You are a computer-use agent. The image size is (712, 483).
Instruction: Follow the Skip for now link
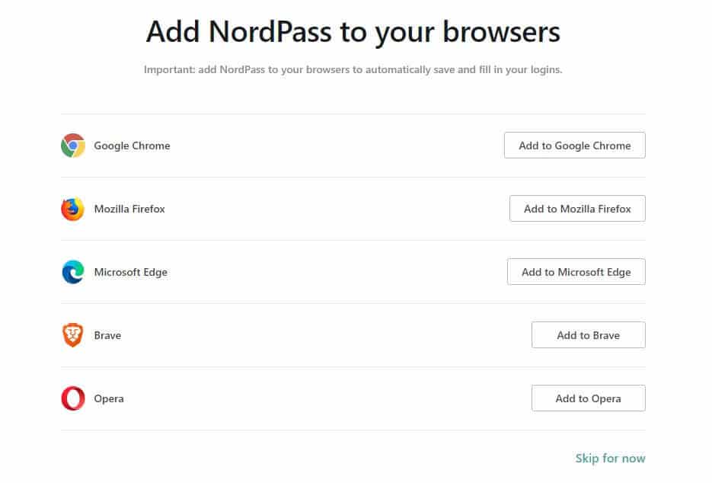[x=610, y=459]
